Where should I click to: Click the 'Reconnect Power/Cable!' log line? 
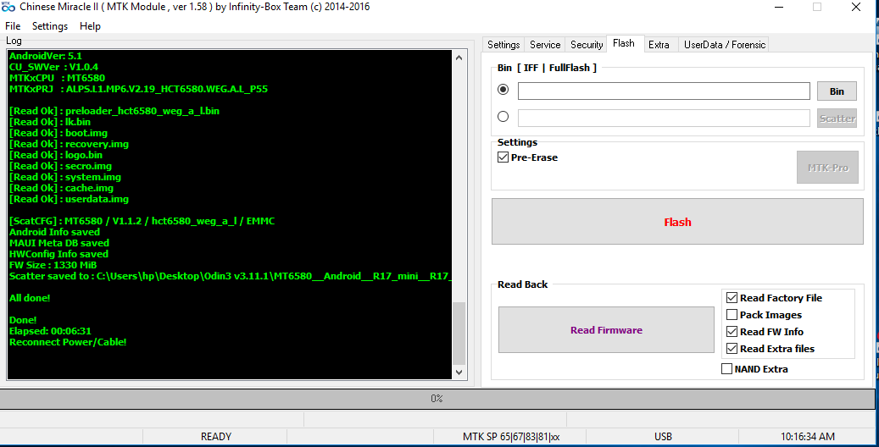click(68, 342)
